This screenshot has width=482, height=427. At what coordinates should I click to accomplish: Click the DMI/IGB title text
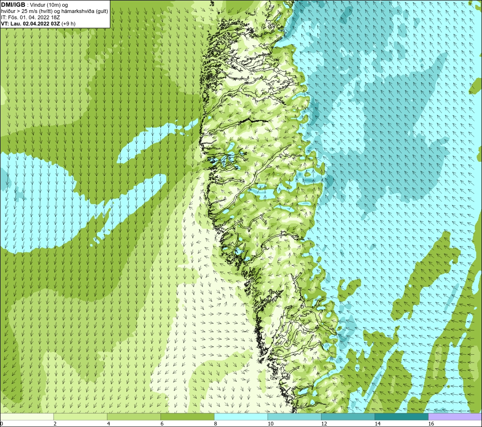13,5
